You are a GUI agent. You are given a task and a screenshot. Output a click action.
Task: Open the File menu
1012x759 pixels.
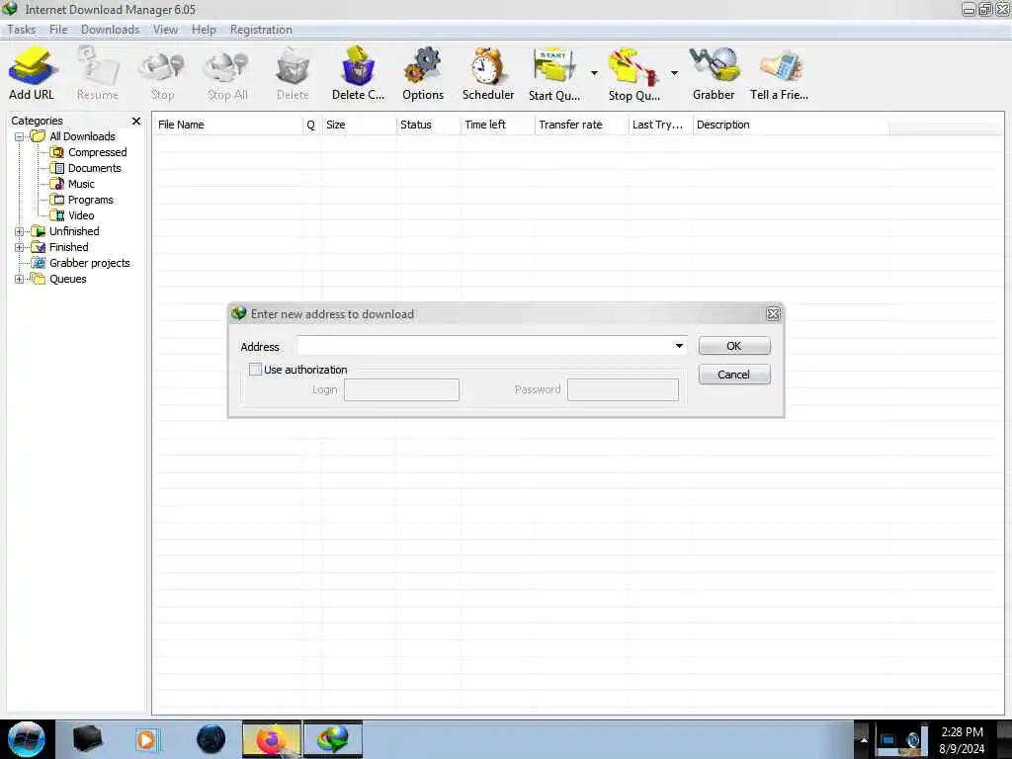[58, 30]
